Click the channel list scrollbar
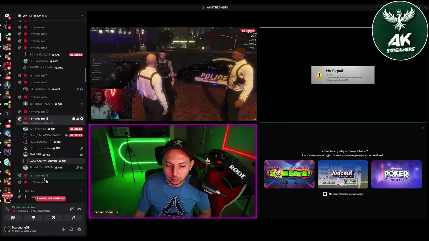Viewport: 429px width, 241px height. [86, 75]
